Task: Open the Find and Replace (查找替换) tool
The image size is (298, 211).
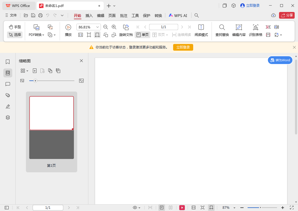Action: point(222,27)
